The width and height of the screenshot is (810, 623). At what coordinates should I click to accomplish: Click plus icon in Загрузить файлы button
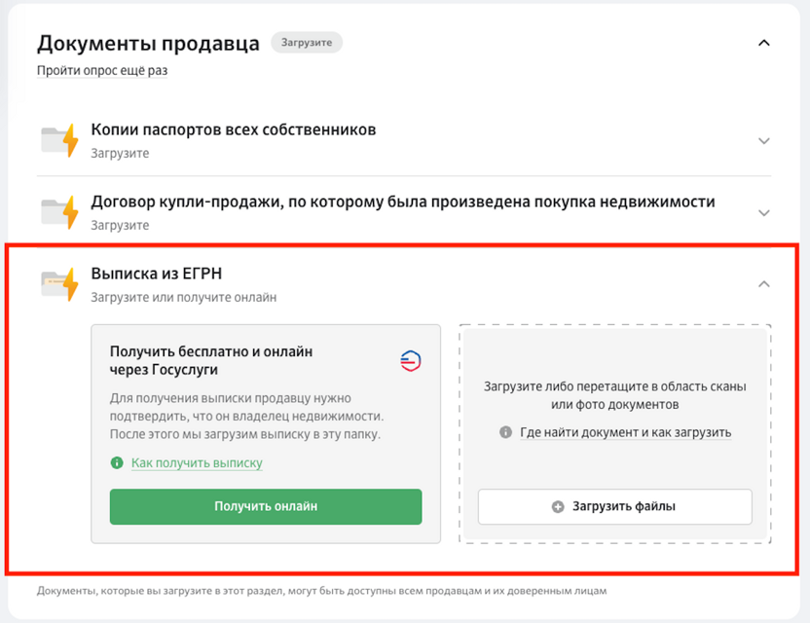[558, 507]
